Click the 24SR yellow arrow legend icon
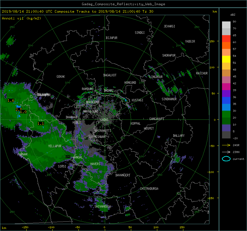The width and height of the screenshot is (247, 231). [x=226, y=145]
